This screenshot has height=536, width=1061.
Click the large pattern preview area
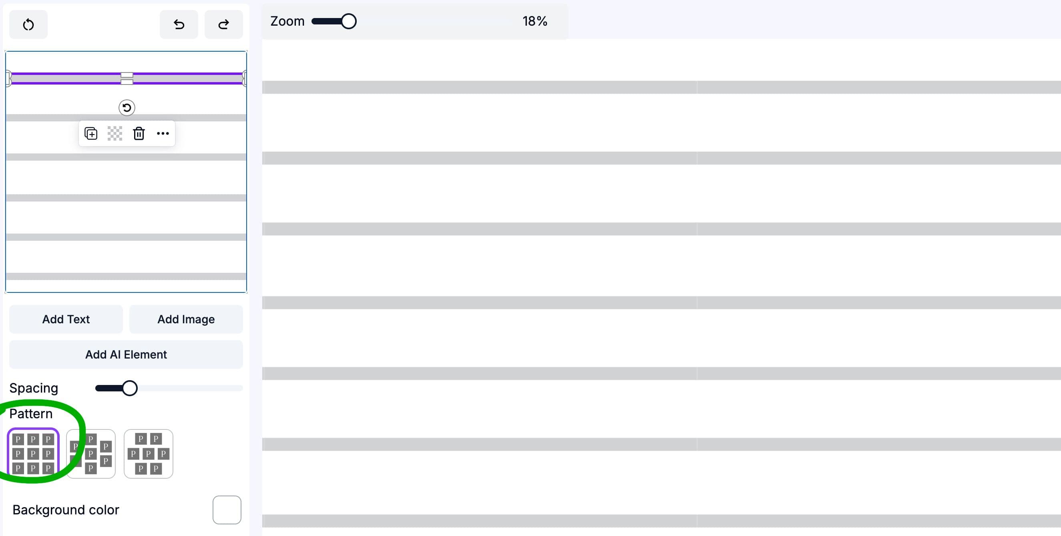click(x=659, y=268)
